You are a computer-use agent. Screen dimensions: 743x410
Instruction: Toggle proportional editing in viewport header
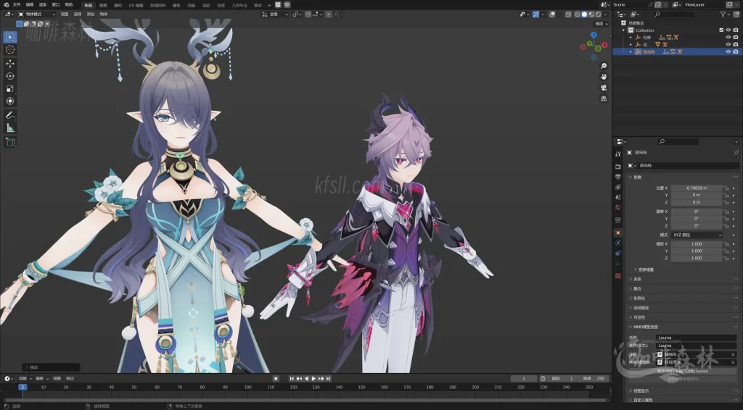tap(329, 14)
